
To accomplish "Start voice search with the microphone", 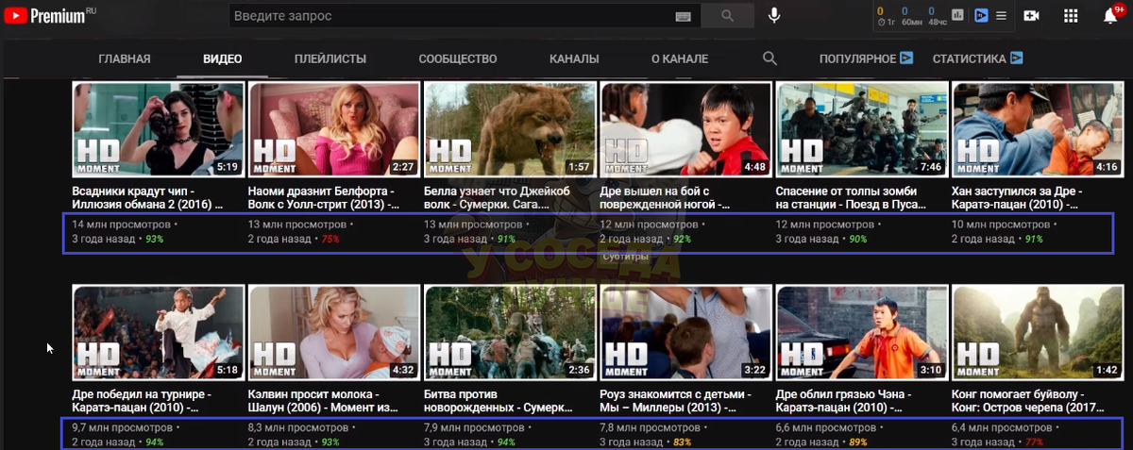I will pyautogui.click(x=774, y=16).
